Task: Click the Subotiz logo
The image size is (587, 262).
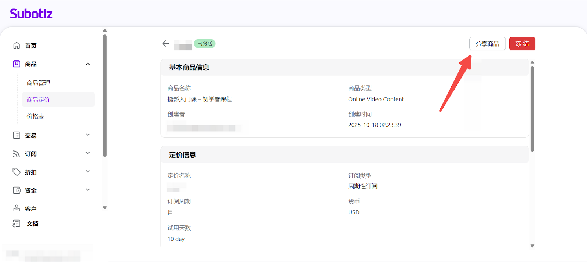Action: [x=31, y=14]
